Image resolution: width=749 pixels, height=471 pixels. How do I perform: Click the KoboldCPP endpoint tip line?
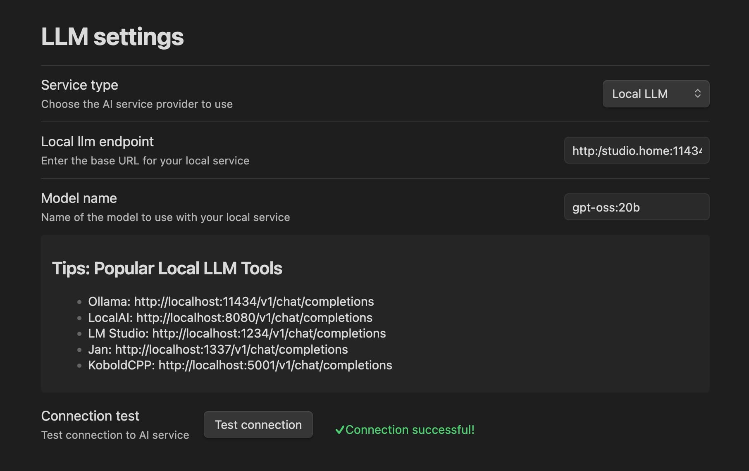pos(240,365)
